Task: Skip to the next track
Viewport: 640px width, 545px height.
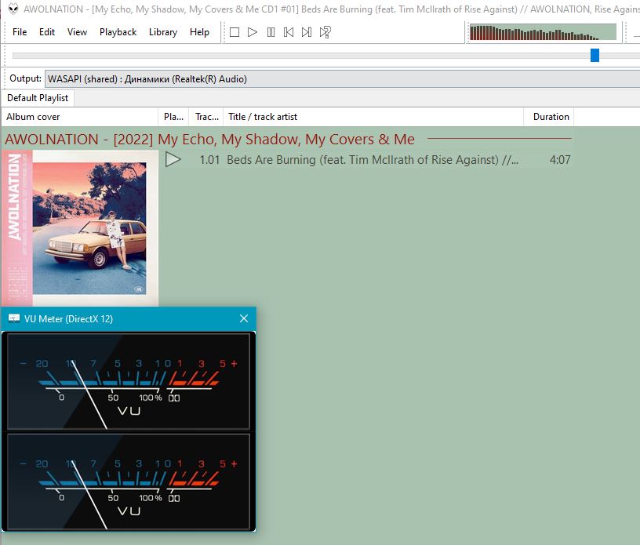Action: [307, 32]
